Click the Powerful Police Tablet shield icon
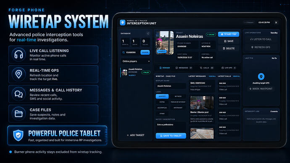Image resolution: width=290 pixels, height=163 pixels. pos(18,135)
